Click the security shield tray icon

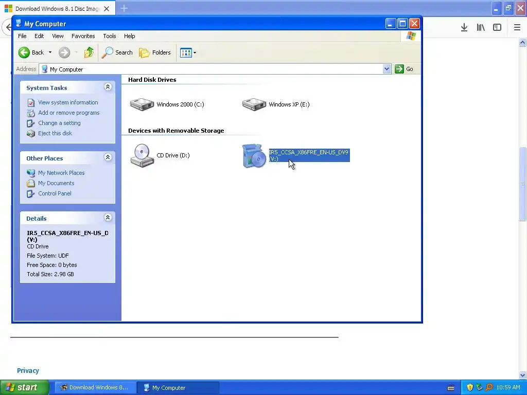tap(470, 387)
